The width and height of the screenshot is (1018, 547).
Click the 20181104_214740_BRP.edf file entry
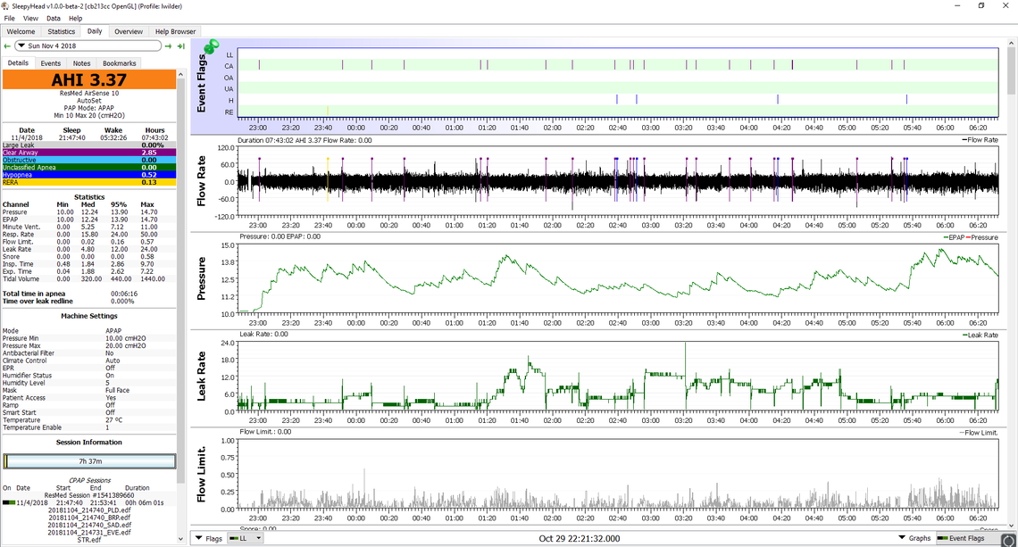point(89,518)
